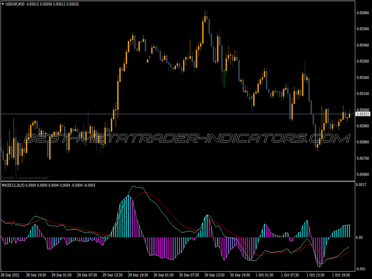Click the 29 Sep 19:30 time label
The width and height of the screenshot is (372, 279).
(x=138, y=275)
